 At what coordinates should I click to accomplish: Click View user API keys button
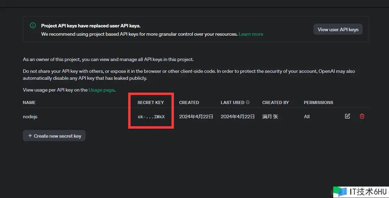tap(338, 29)
